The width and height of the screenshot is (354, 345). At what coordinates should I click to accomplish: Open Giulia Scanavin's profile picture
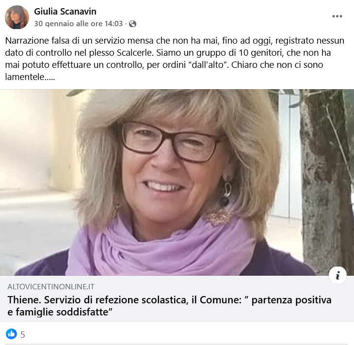click(17, 17)
